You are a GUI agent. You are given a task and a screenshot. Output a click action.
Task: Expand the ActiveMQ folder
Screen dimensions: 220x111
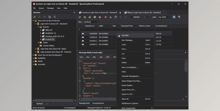click(x=33, y=65)
